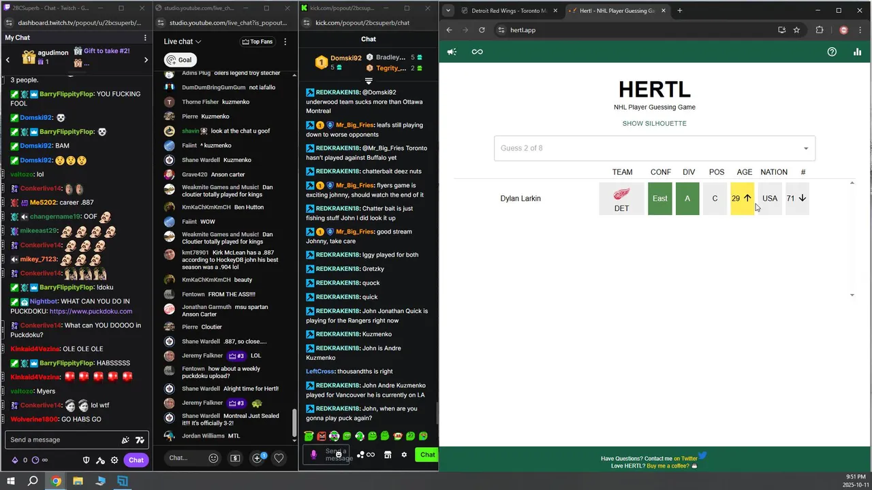Image resolution: width=872 pixels, height=490 pixels.
Task: Click the green division A cell
Action: point(687,198)
